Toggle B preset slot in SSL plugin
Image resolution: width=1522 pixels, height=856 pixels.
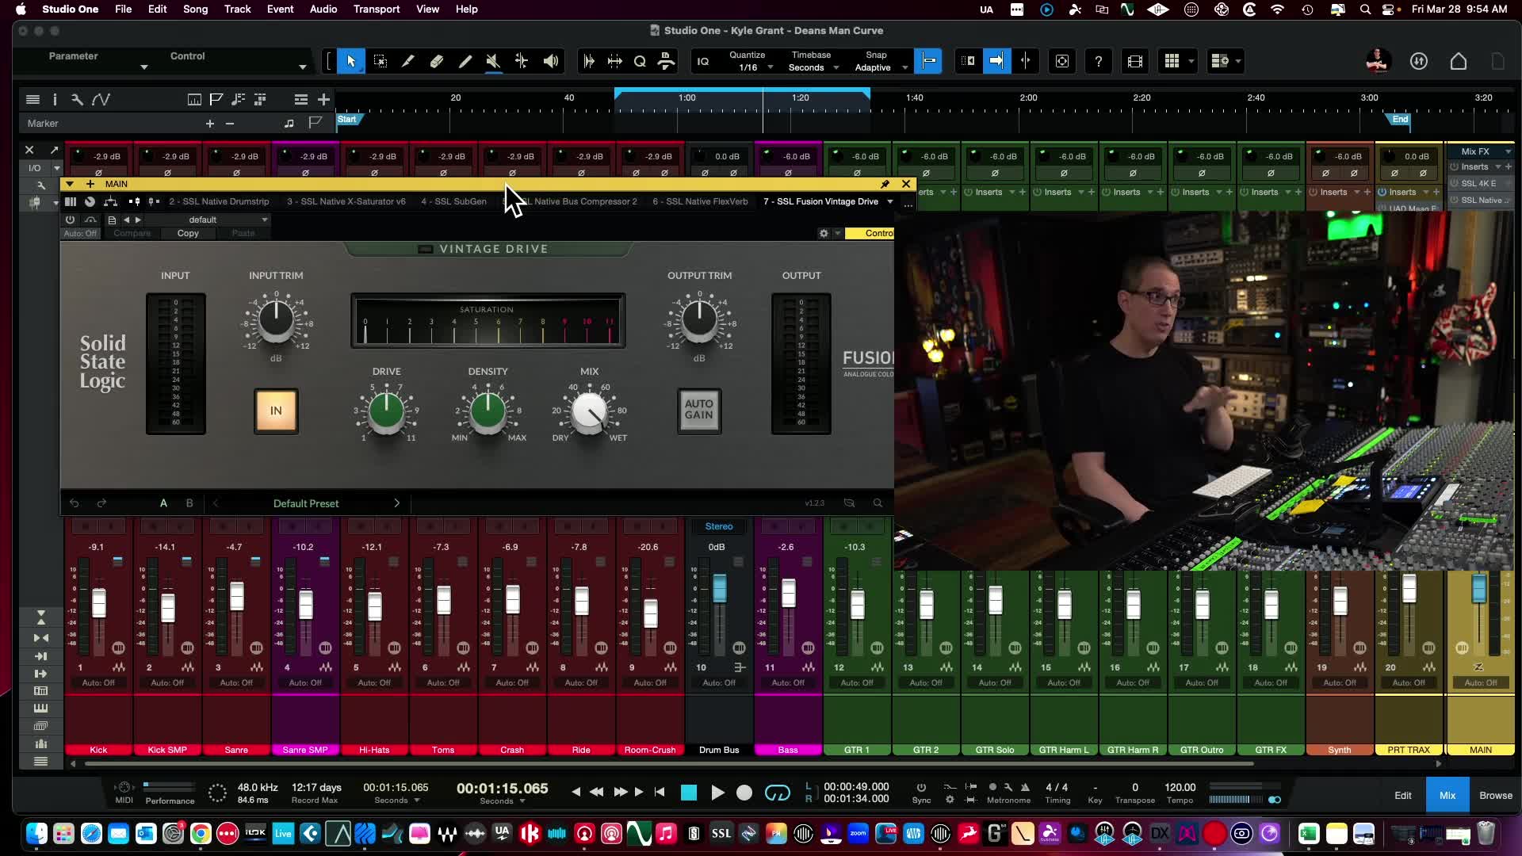coord(189,503)
